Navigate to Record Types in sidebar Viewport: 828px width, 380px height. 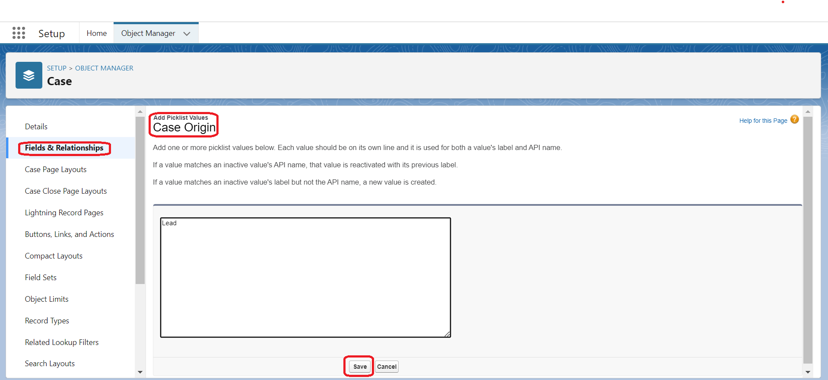(x=47, y=321)
